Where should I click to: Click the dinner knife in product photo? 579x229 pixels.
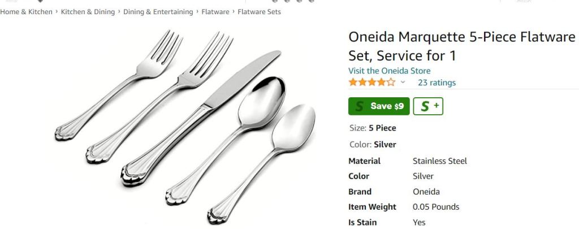point(201,118)
